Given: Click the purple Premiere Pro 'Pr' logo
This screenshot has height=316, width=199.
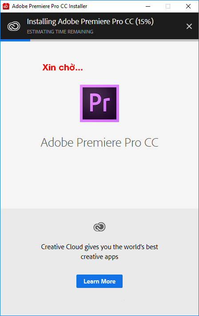Looking at the screenshot, I should pyautogui.click(x=99, y=103).
